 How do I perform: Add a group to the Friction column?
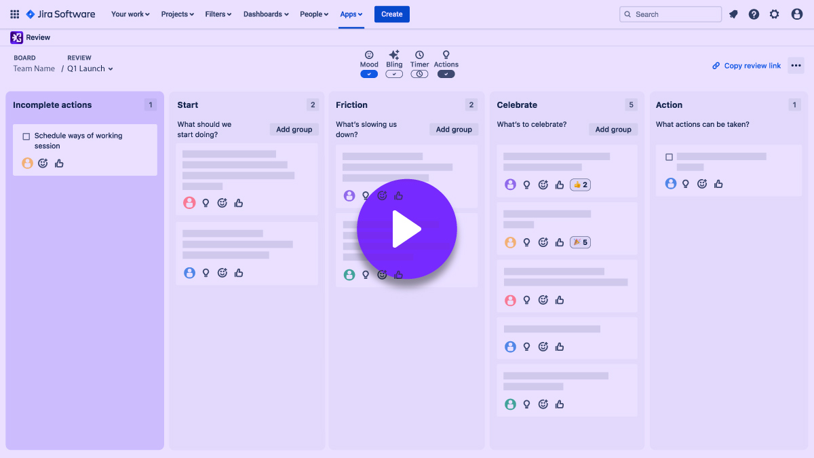(x=453, y=129)
